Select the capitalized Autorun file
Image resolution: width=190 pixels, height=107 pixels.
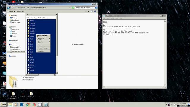tap(31, 62)
